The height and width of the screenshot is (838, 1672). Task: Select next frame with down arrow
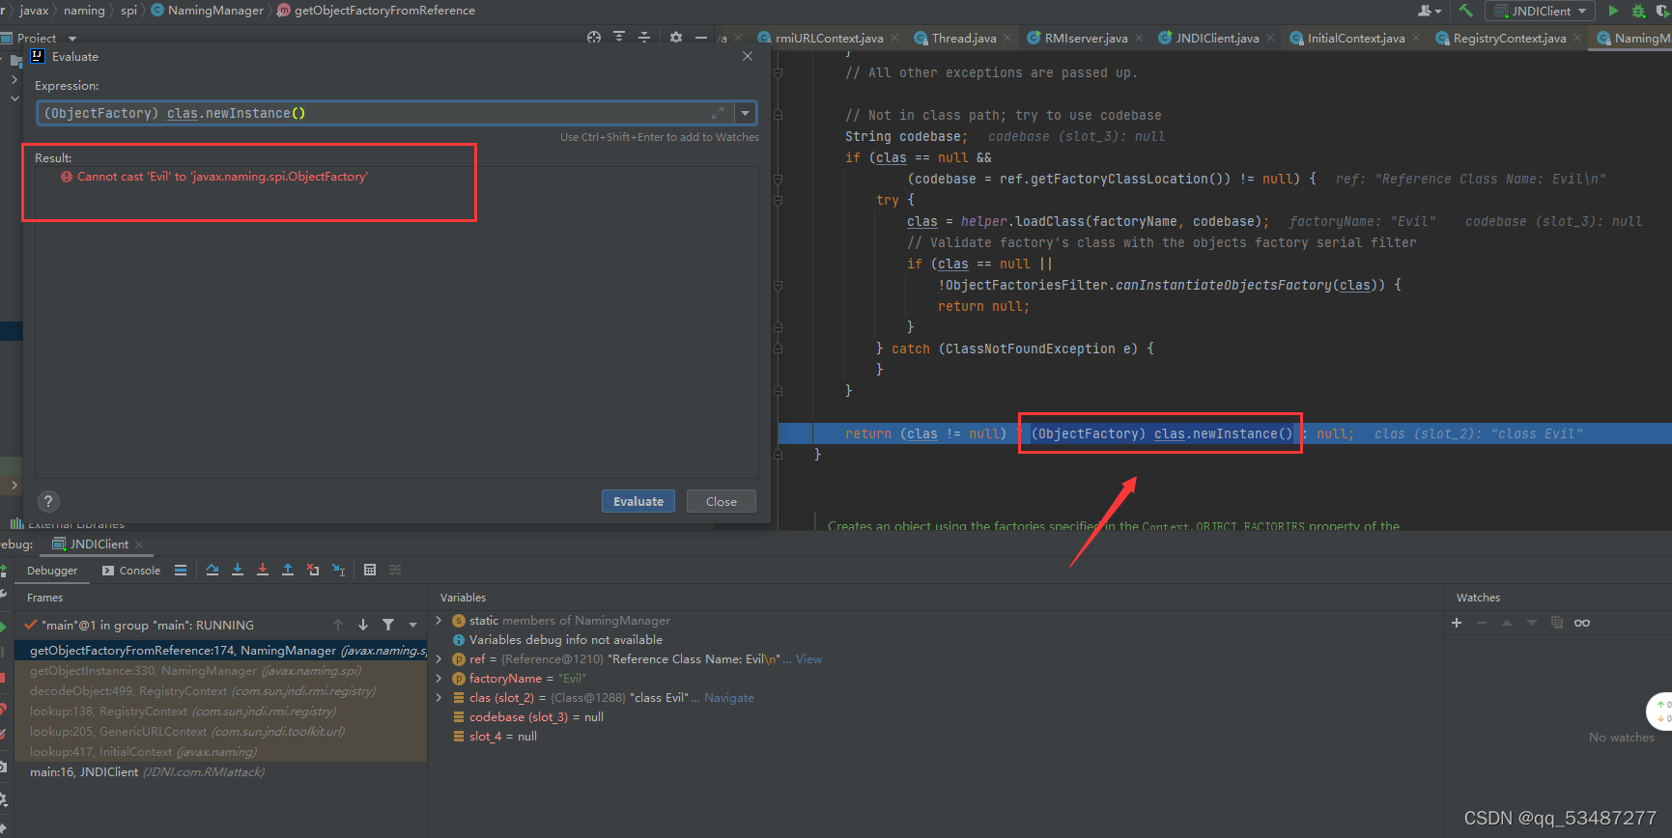click(363, 625)
